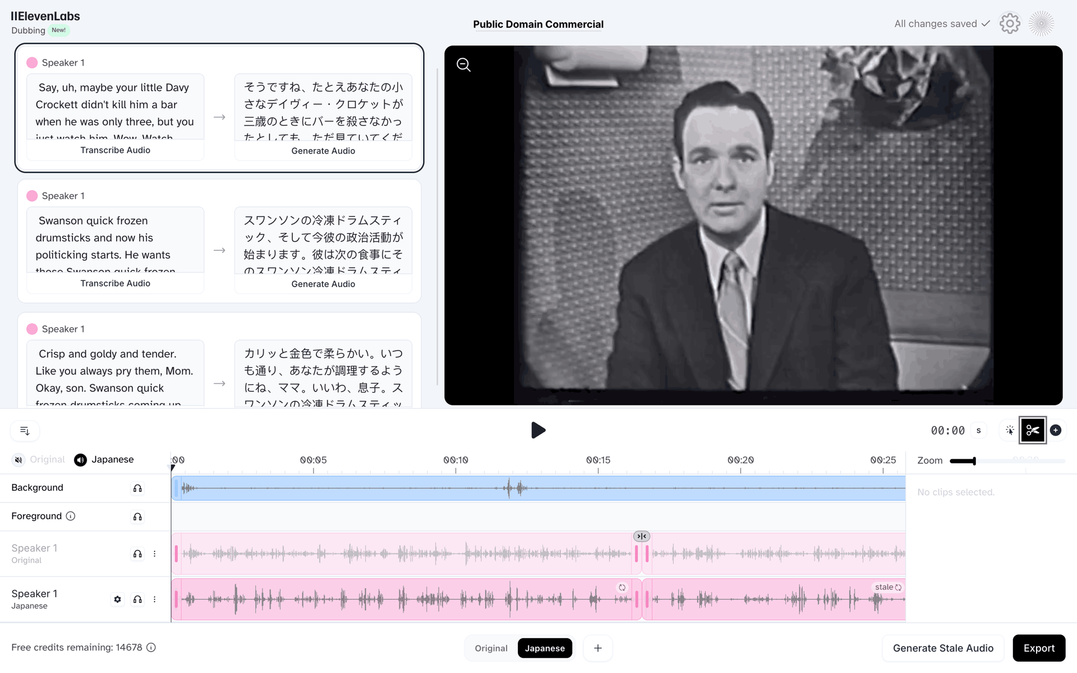This screenshot has width=1077, height=673.
Task: Click timeline ruler at 00:10
Action: click(x=455, y=460)
